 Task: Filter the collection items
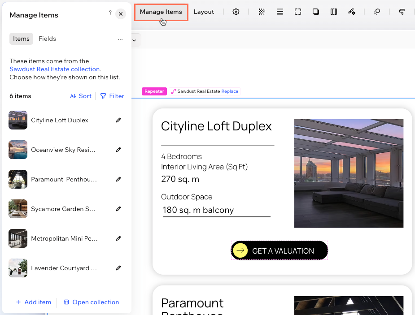(x=112, y=96)
